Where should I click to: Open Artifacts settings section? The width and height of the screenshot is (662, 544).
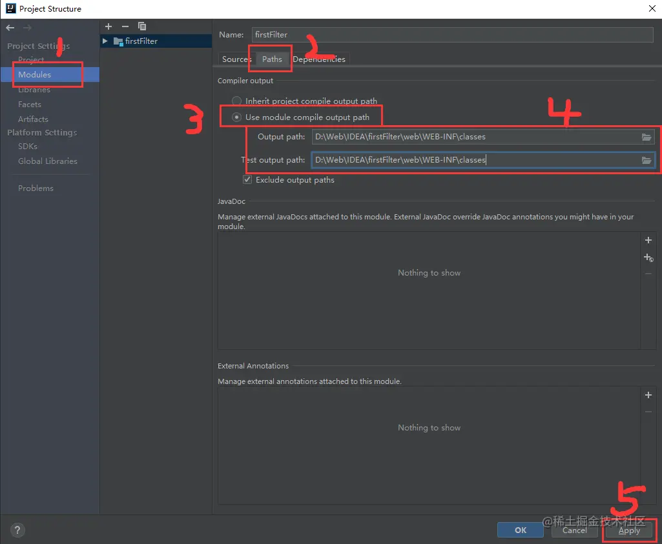click(x=33, y=119)
